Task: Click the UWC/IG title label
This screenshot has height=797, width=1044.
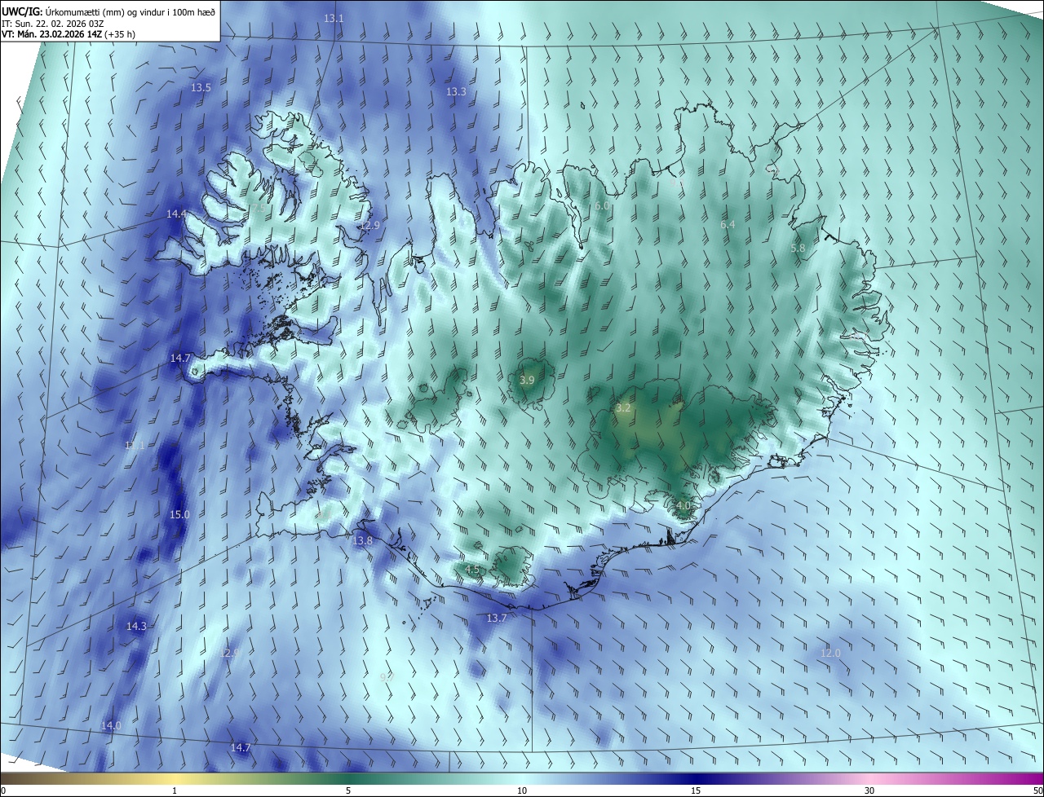Action: pos(22,11)
